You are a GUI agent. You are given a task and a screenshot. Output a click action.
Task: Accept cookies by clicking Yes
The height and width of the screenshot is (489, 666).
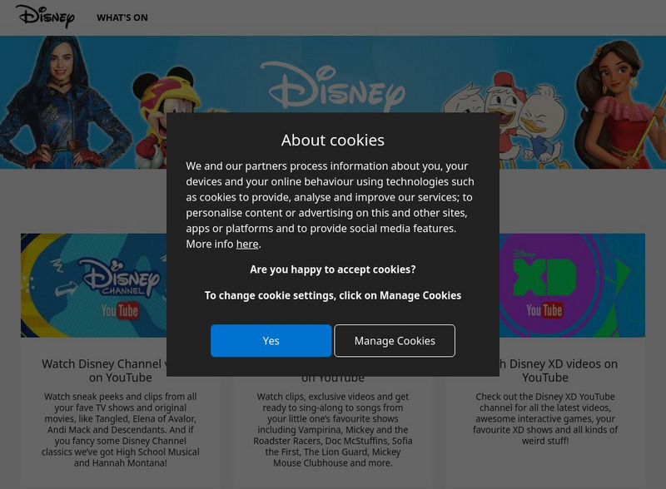[269, 341]
